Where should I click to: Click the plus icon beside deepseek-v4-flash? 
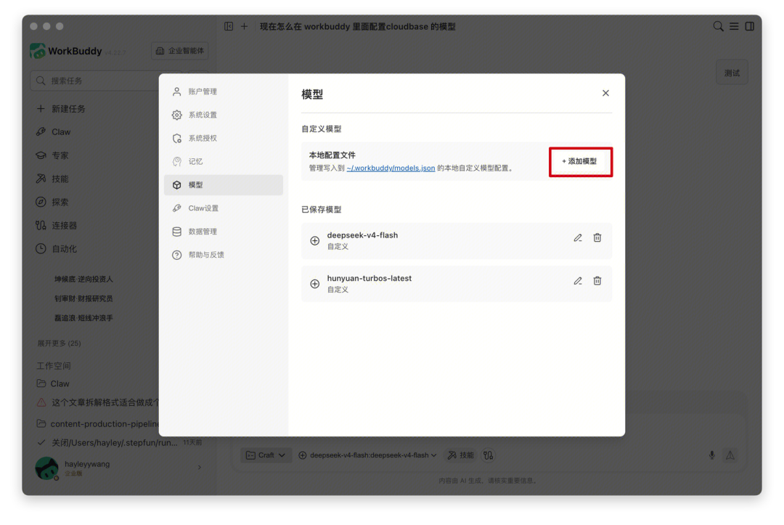click(x=314, y=241)
